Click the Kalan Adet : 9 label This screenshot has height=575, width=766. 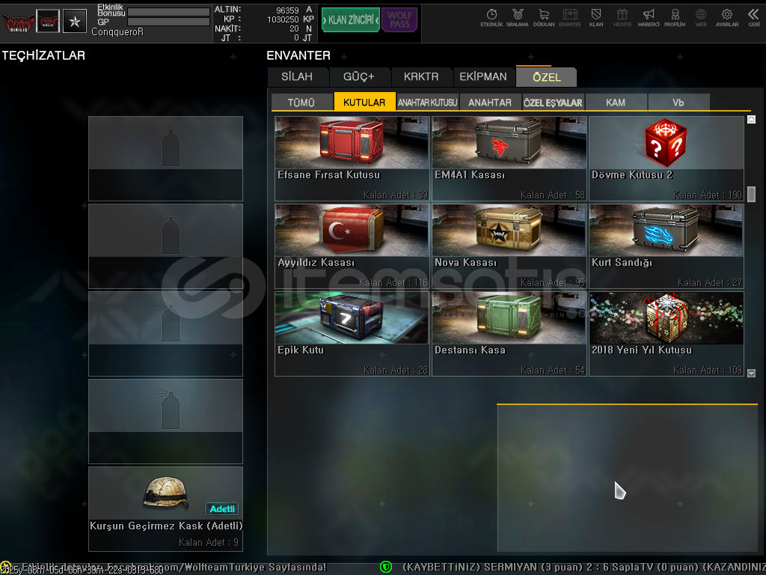click(x=209, y=542)
